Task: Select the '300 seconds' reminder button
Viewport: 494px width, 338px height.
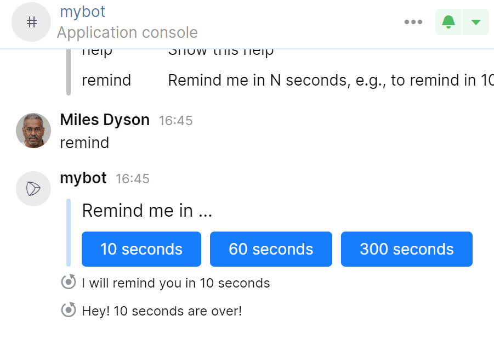Action: (x=406, y=249)
